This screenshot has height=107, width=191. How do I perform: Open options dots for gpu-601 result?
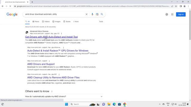click(59, 74)
